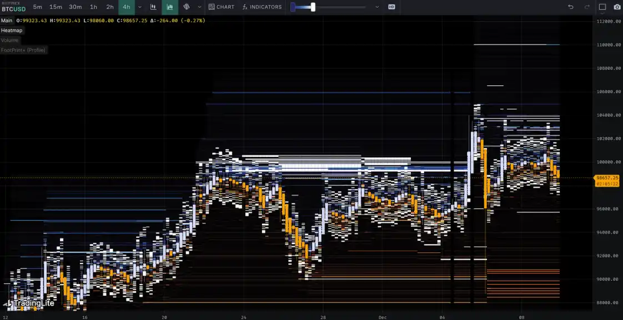Select the 15m timeframe
The height and width of the screenshot is (320, 623).
[x=56, y=7]
